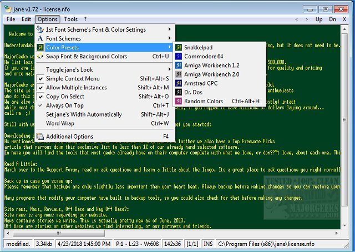Enable Word Wrap option
The image size is (355, 252).
pyautogui.click(x=105, y=123)
